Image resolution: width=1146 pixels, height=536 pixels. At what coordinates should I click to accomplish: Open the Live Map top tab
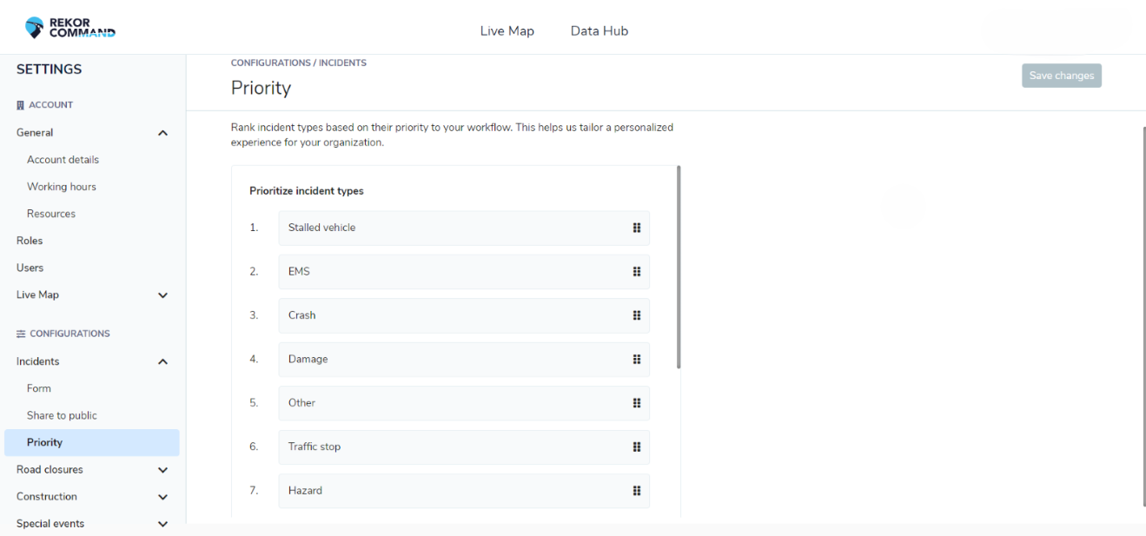point(507,31)
